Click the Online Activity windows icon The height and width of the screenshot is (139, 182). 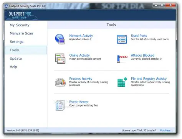click(60, 59)
